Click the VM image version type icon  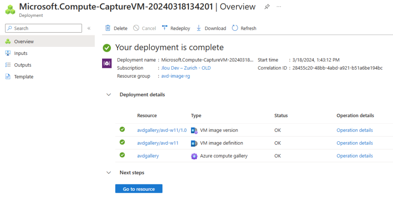point(194,130)
